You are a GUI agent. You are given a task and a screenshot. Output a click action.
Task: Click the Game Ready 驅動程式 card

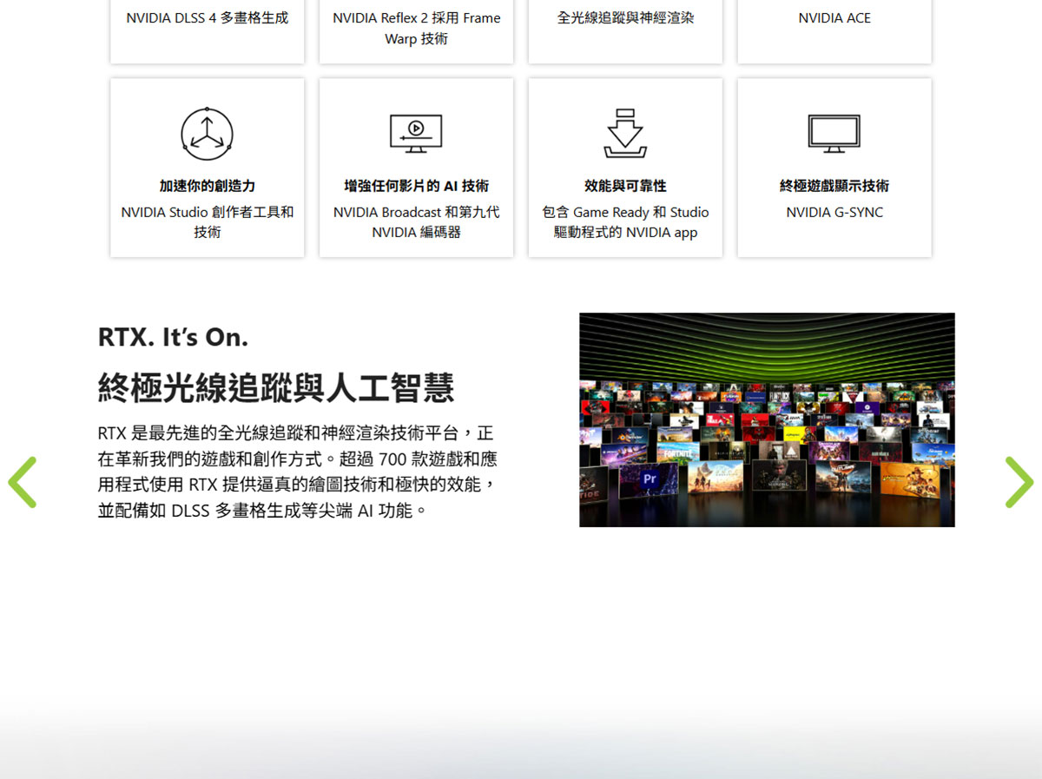(624, 167)
